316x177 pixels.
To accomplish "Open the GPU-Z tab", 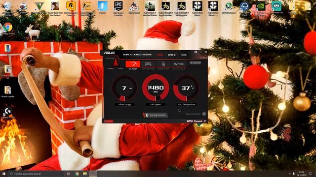I will point(172,55).
